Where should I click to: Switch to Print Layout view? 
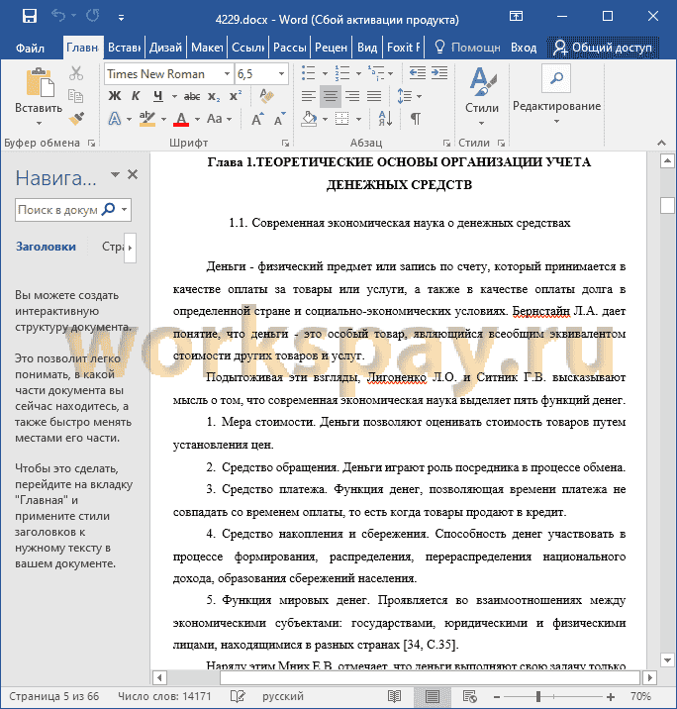pos(433,696)
